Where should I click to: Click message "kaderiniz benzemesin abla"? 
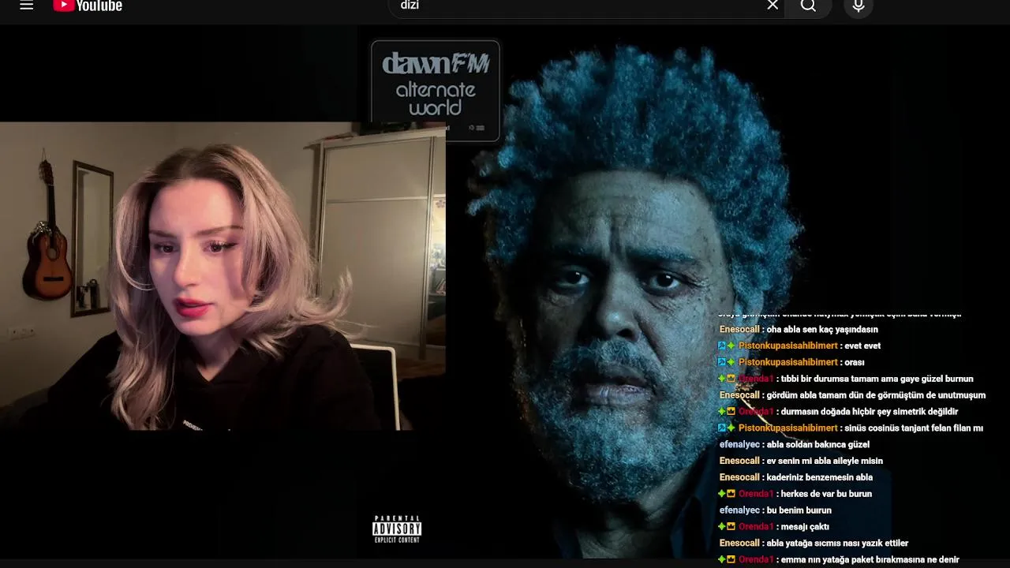[819, 477]
